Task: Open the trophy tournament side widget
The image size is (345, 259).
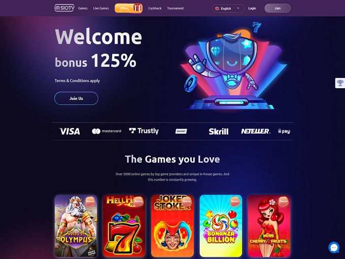Action: [x=340, y=83]
